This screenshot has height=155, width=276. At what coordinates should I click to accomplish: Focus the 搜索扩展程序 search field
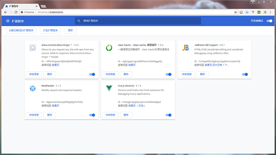click(138, 21)
